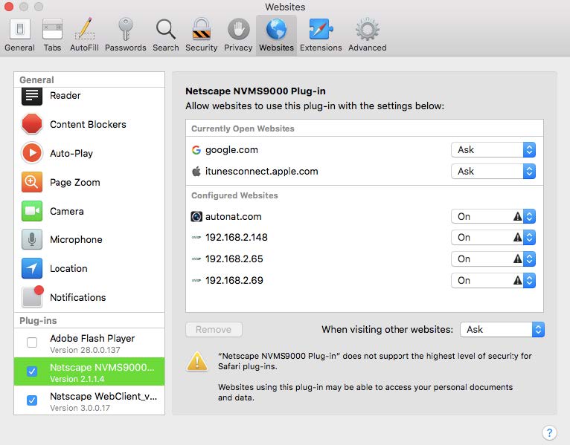Click the Help question mark button

(549, 432)
